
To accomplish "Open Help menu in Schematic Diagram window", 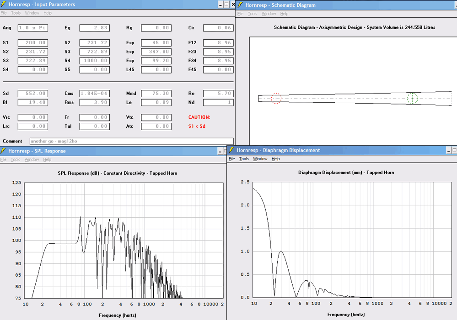I will [284, 14].
